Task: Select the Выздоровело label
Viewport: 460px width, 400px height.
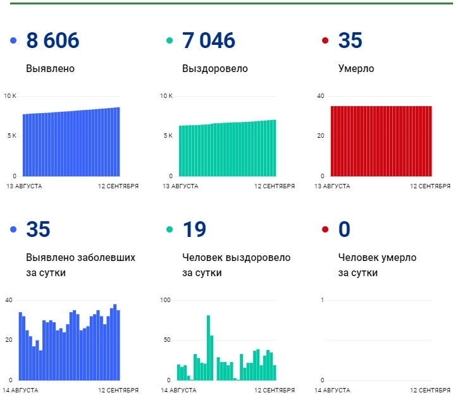Action: click(x=215, y=69)
